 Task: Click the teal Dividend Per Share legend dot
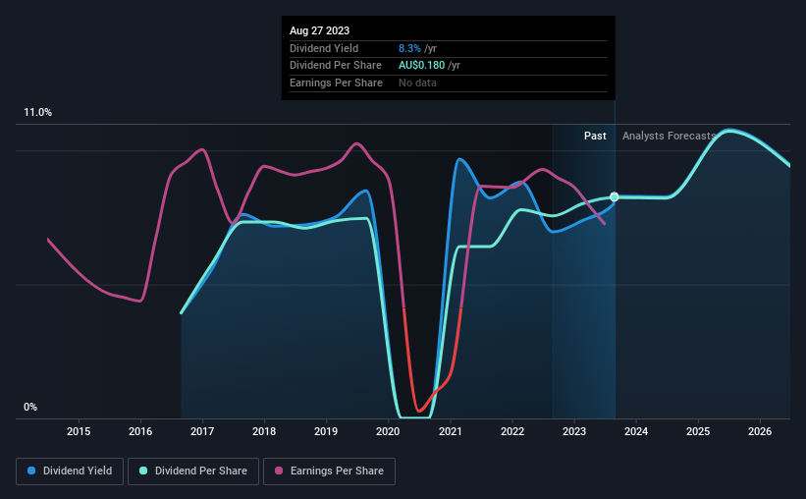tap(143, 471)
